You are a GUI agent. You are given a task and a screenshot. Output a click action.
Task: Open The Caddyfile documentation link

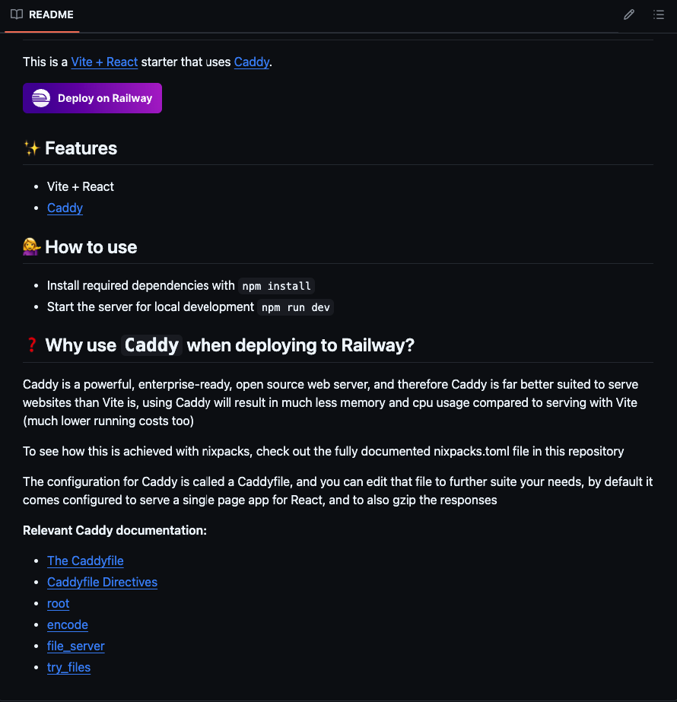85,561
